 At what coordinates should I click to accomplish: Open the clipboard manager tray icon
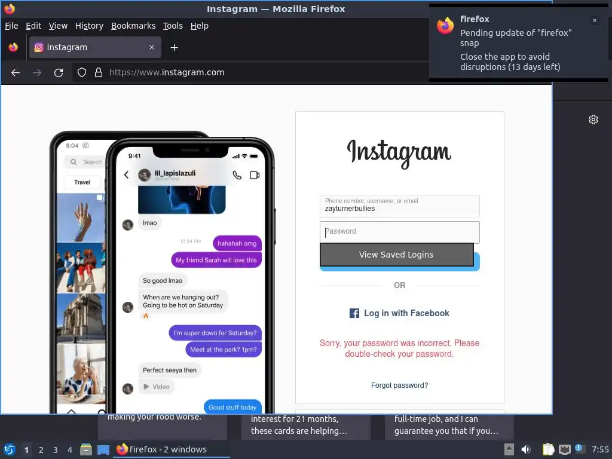pos(549,449)
